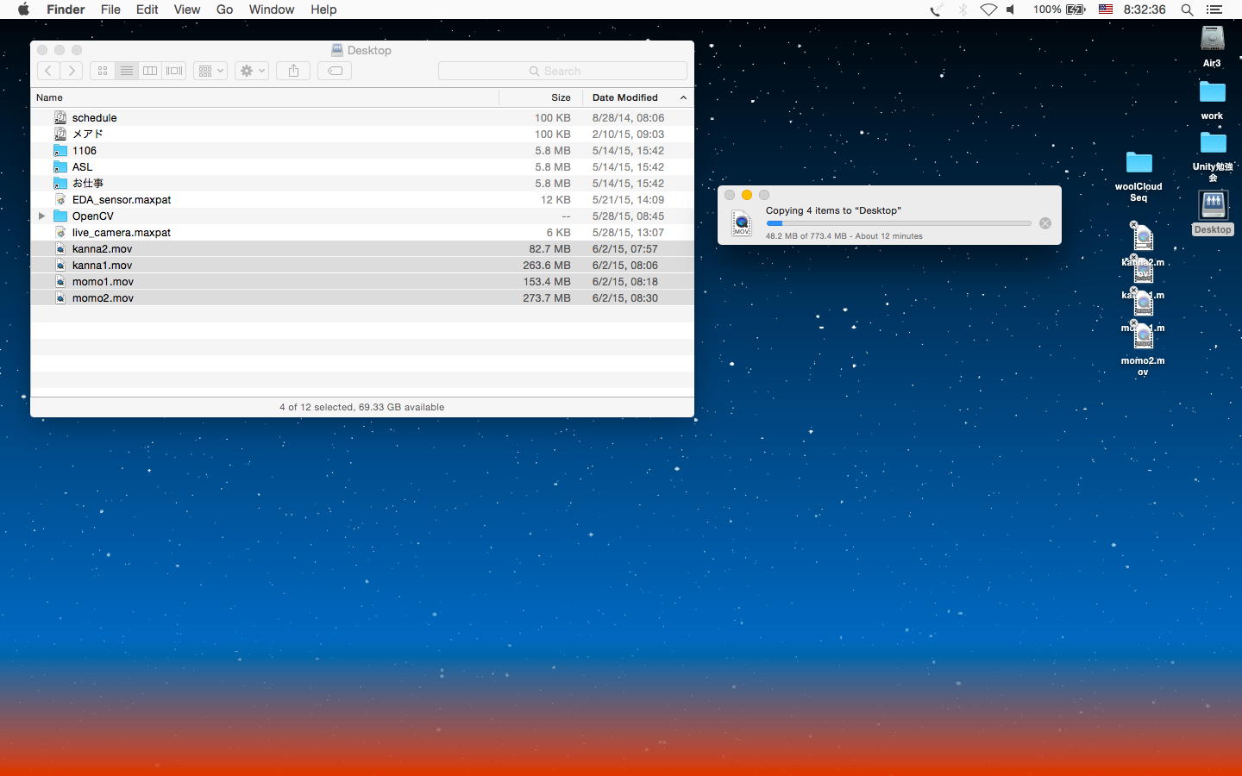Go forward with the toolbar arrow
Viewport: 1242px width, 776px height.
coord(72,71)
